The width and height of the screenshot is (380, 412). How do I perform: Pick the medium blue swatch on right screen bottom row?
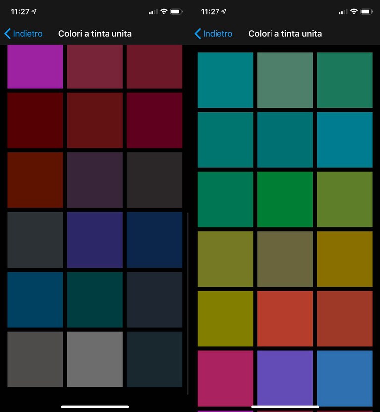coord(344,378)
